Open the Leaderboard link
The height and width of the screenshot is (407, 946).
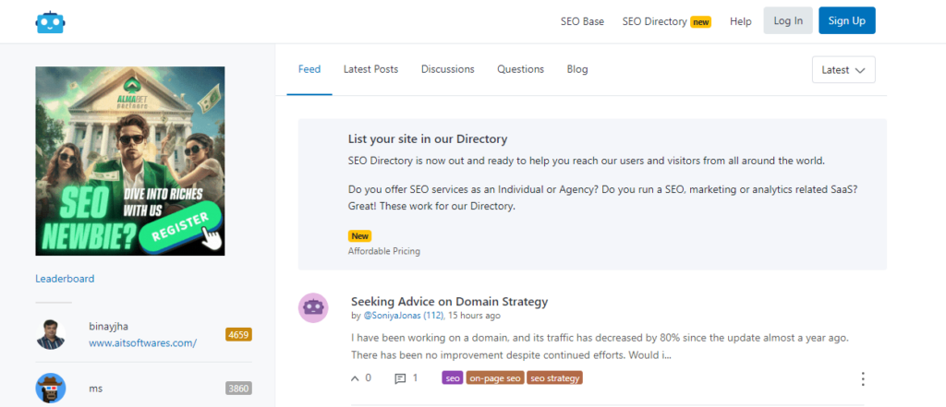point(65,279)
